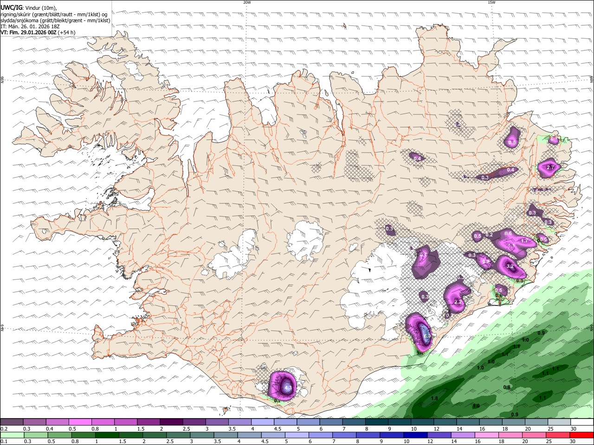
Task: Pick the deep navy blue 10–12 rain legend swatch
Action: pyautogui.click(x=415, y=435)
